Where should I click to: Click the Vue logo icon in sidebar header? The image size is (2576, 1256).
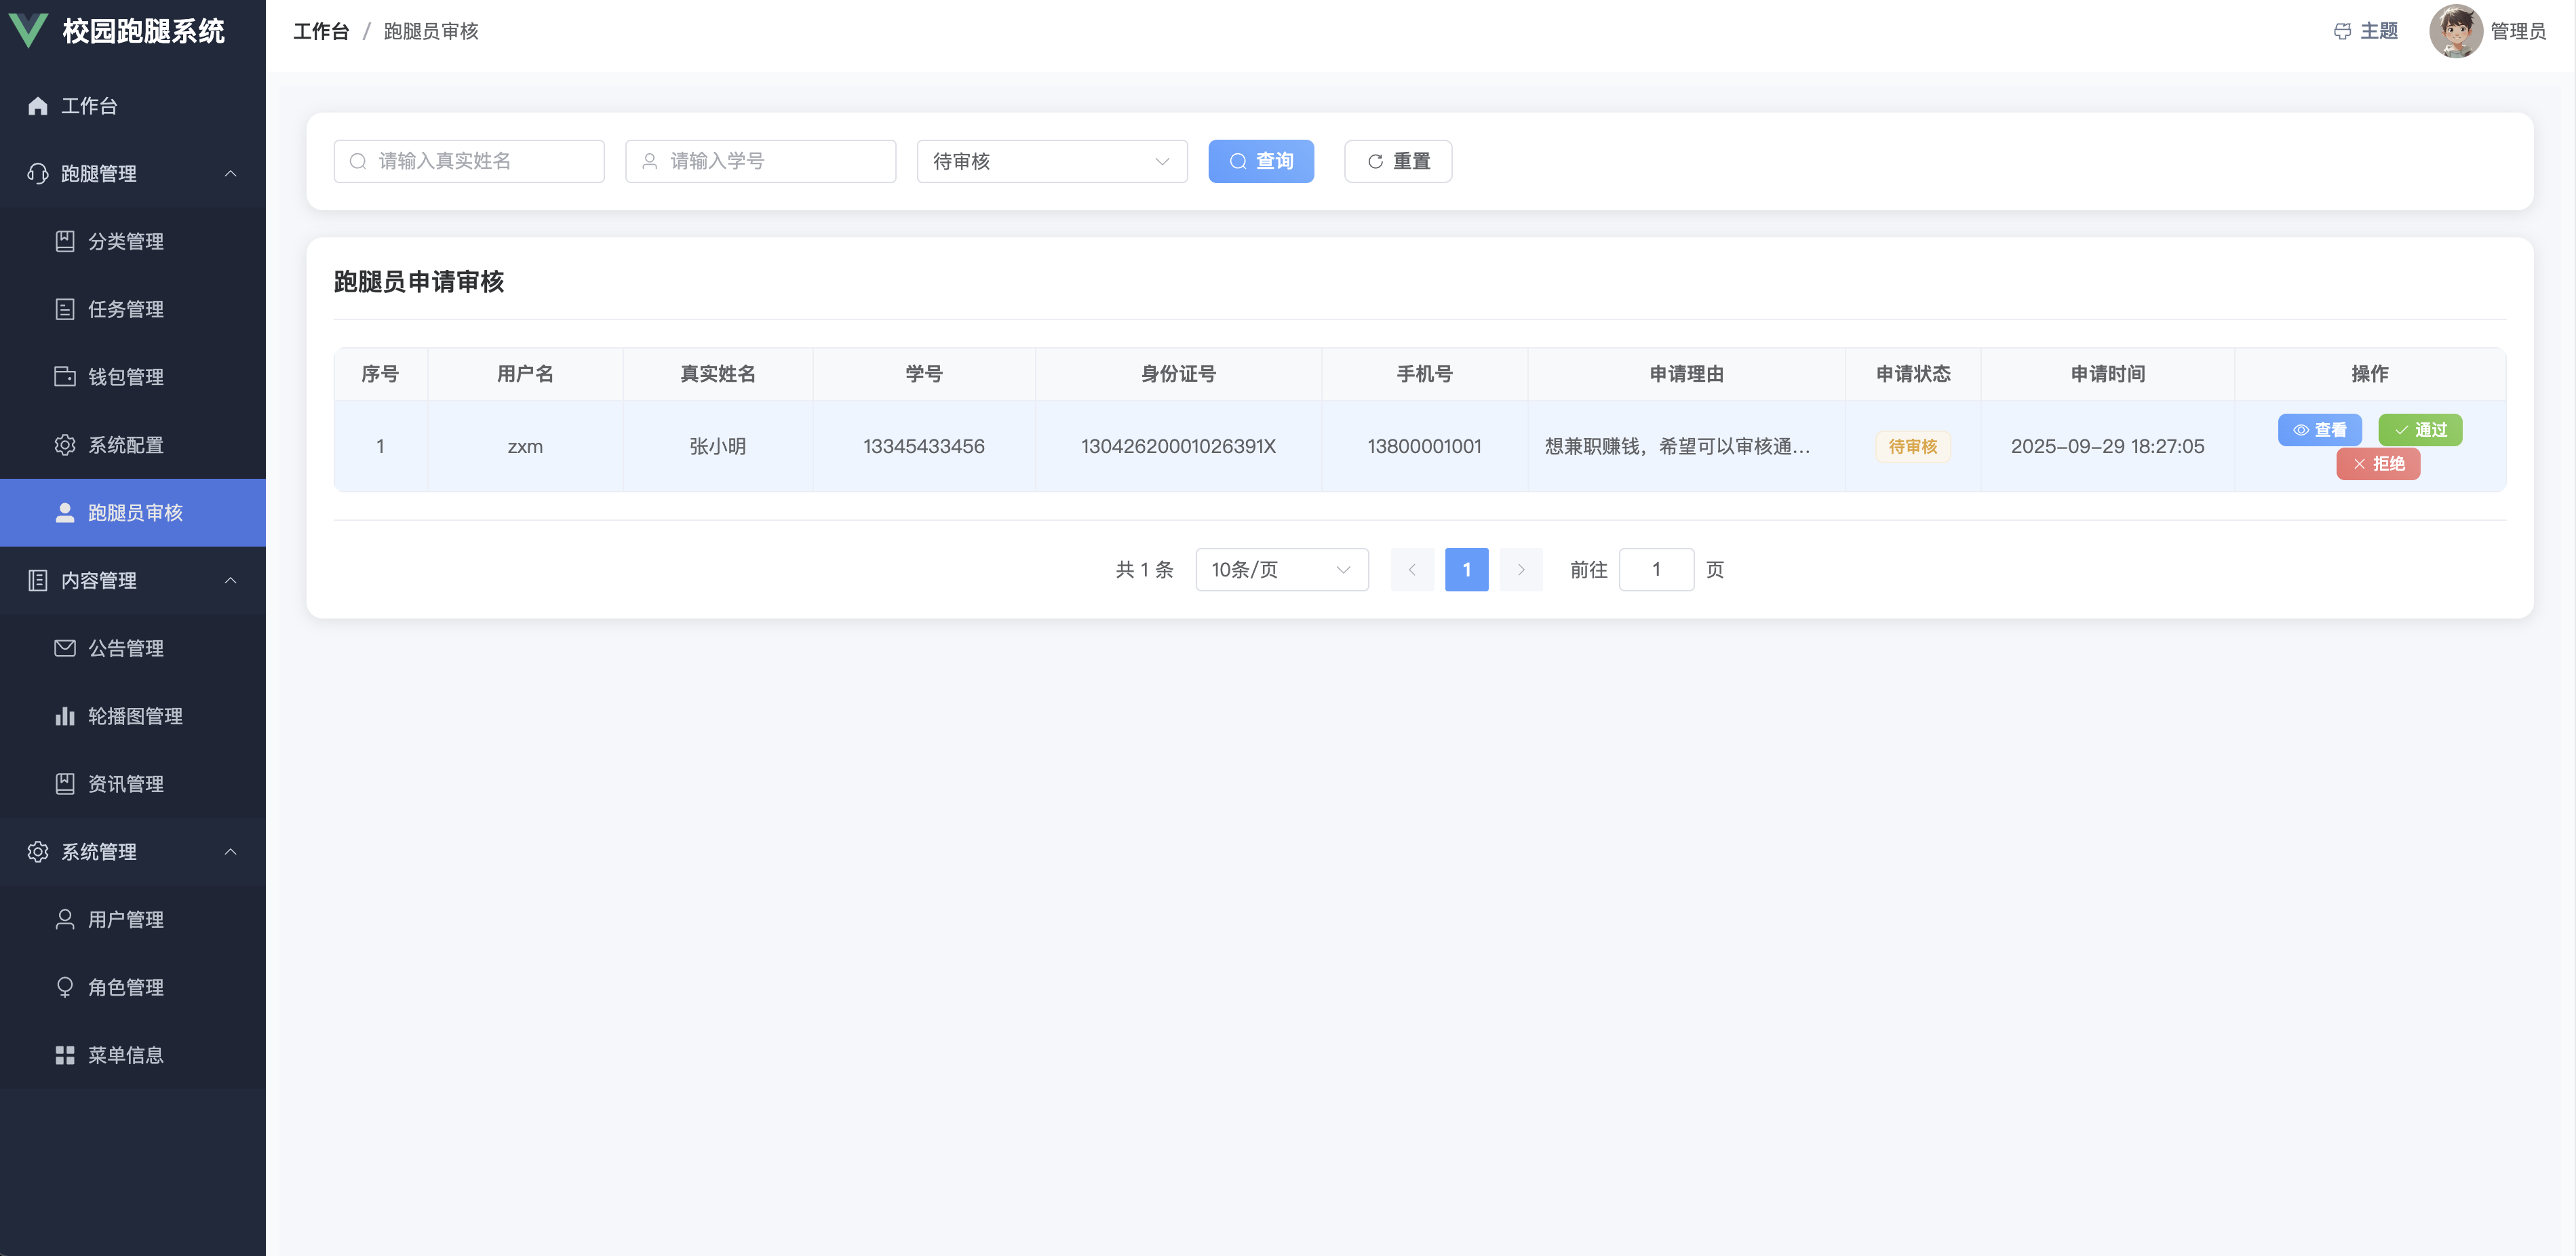pos(28,31)
